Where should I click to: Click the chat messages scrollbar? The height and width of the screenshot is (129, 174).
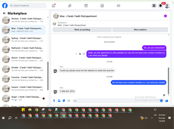tap(168, 81)
